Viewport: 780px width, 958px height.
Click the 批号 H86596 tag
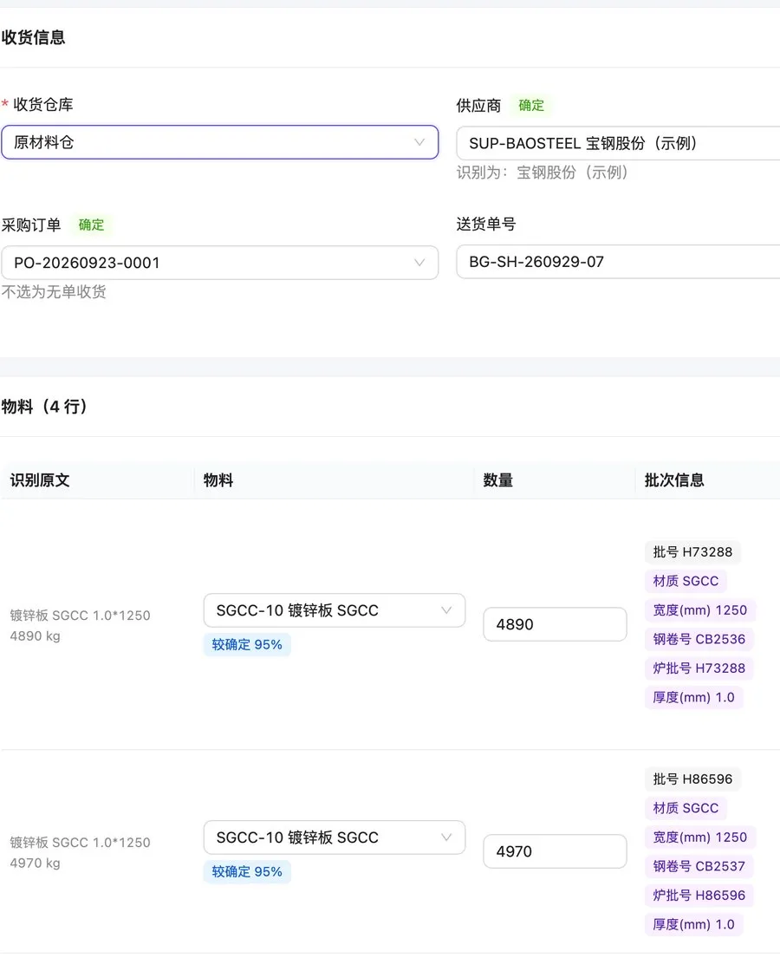pyautogui.click(x=692, y=779)
